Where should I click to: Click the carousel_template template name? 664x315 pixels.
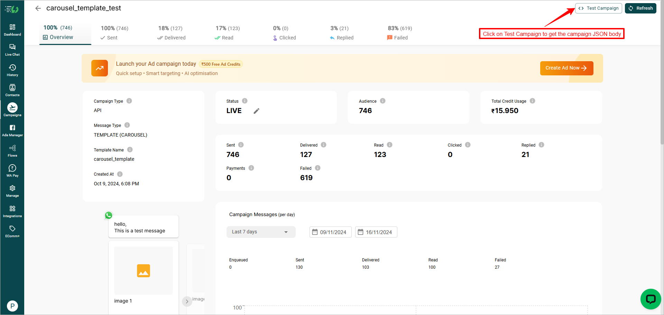coord(114,159)
